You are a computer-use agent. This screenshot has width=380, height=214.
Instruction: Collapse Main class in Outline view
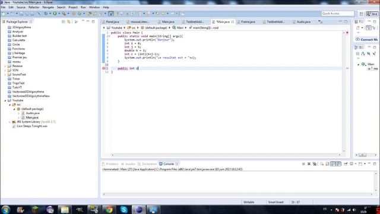358,64
